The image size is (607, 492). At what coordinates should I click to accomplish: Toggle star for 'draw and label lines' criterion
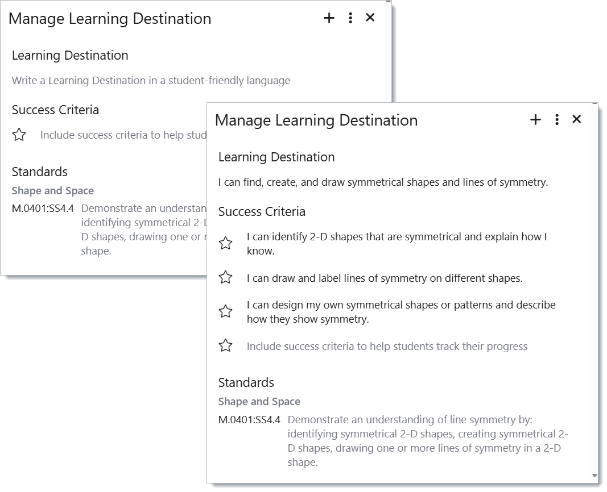pos(226,278)
